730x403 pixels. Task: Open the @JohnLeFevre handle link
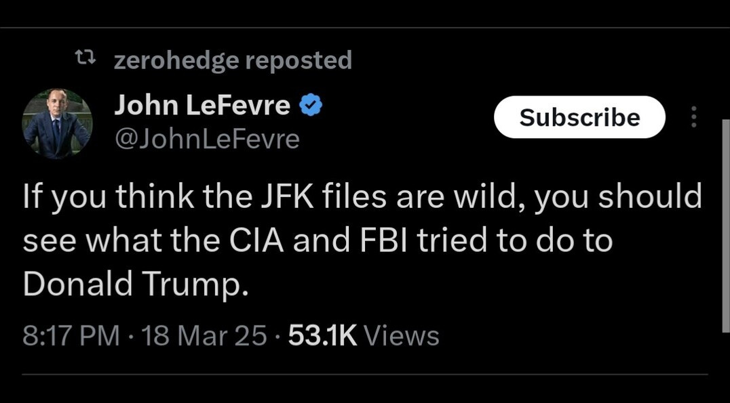click(207, 139)
